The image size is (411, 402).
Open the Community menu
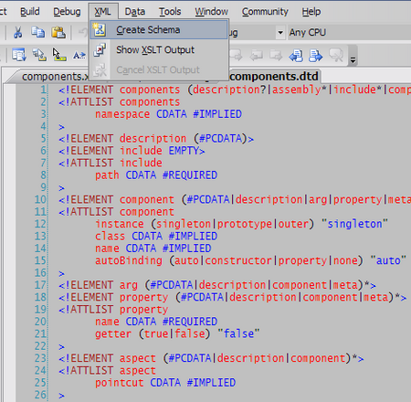point(265,12)
